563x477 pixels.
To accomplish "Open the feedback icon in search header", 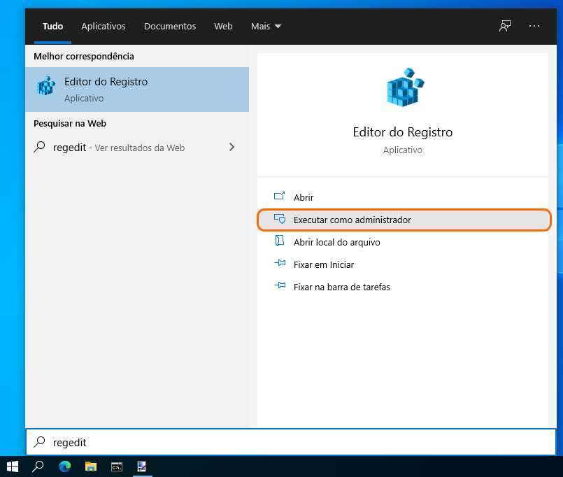I will click(x=505, y=26).
